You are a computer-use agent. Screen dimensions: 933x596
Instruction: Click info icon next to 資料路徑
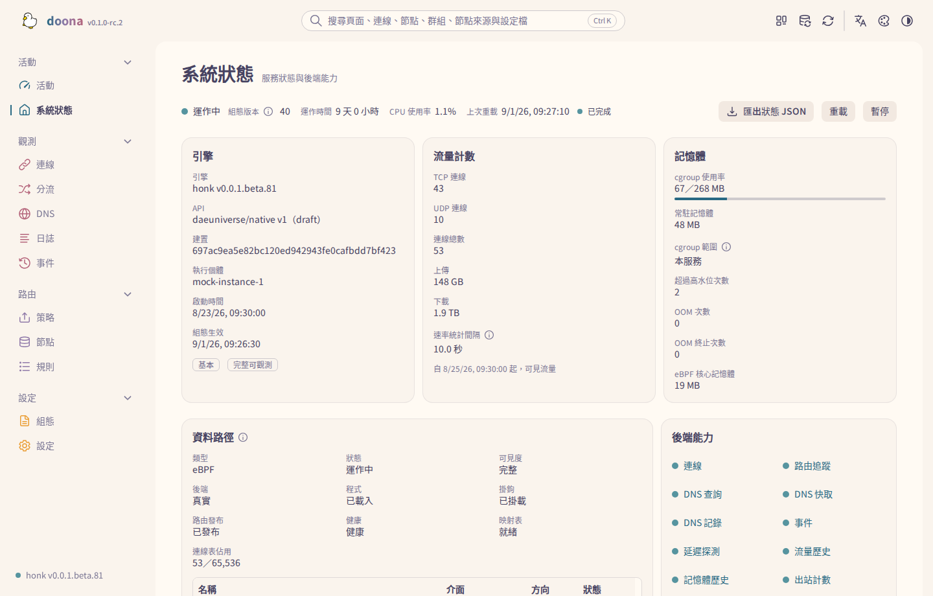(243, 437)
